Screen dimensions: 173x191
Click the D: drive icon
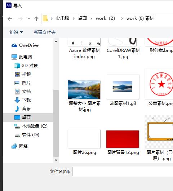[x=17, y=136]
